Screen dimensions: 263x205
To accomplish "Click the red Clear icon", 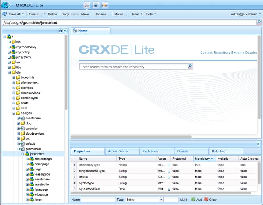I will [206, 199].
